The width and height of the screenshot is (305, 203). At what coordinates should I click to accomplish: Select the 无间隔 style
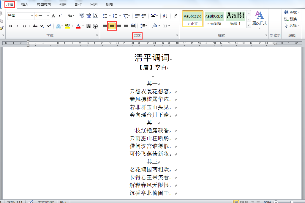pyautogui.click(x=214, y=19)
